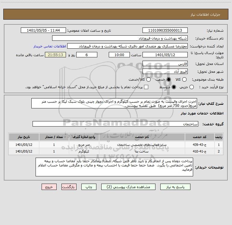Click the remaining time field 21:55:13

click(x=55, y=55)
